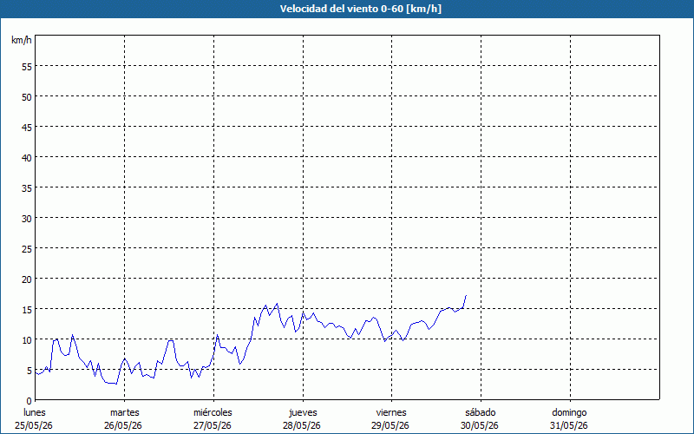This screenshot has width=694, height=434.
Task: Click the 'sábado' day label
Action: click(481, 412)
